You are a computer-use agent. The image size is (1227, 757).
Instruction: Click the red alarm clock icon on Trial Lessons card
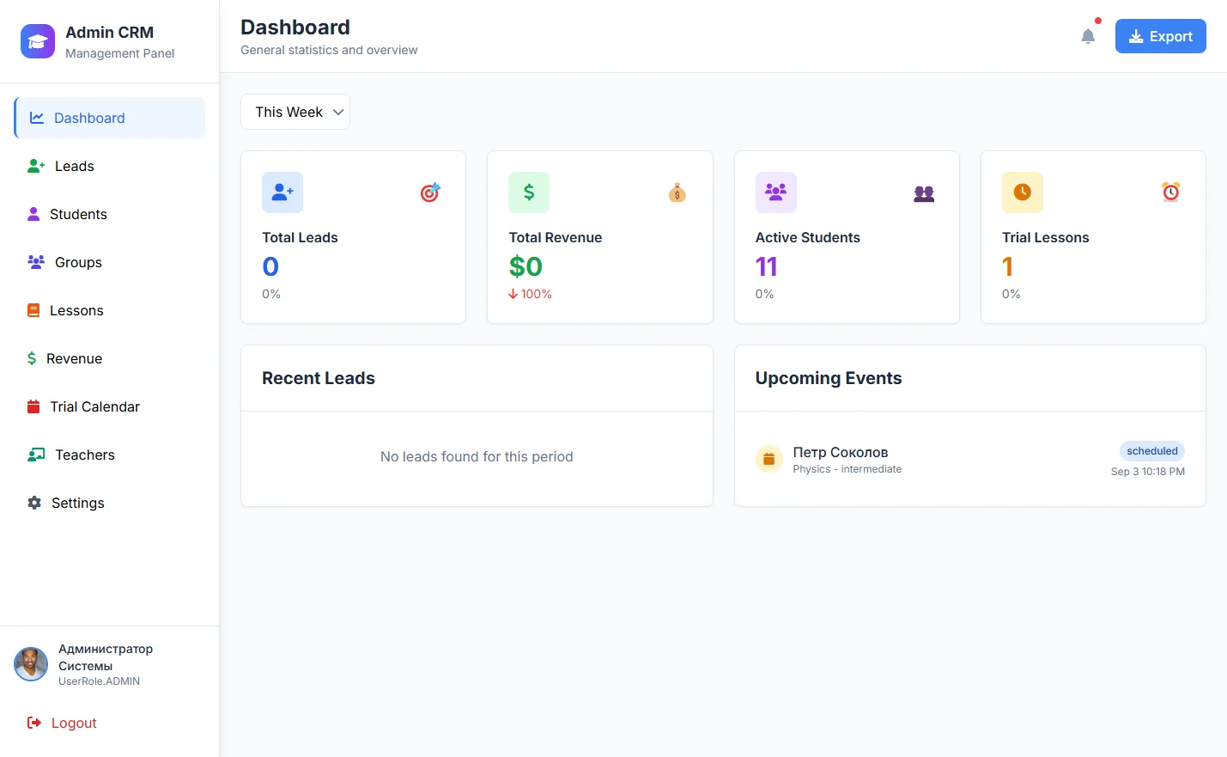1171,192
